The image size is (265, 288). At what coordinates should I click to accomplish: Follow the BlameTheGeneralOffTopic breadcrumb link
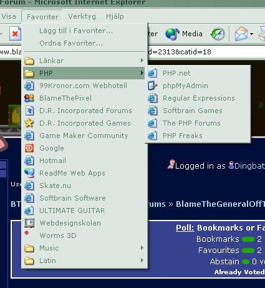tap(220, 204)
